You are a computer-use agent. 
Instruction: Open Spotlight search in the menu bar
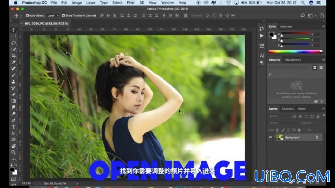(x=303, y=3)
